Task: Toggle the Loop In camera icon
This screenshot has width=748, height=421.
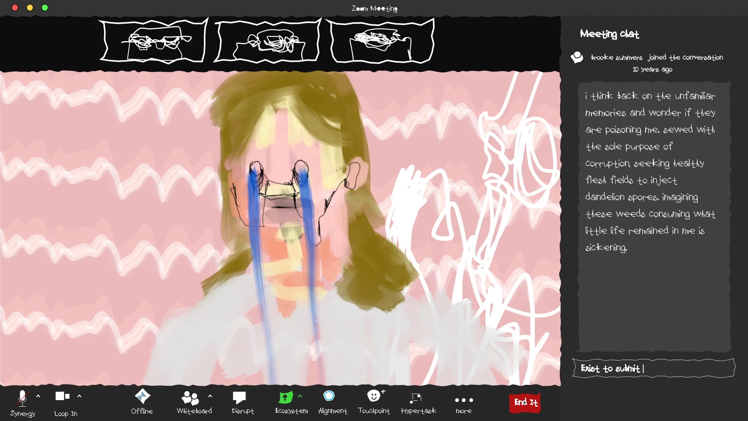Action: click(x=62, y=396)
